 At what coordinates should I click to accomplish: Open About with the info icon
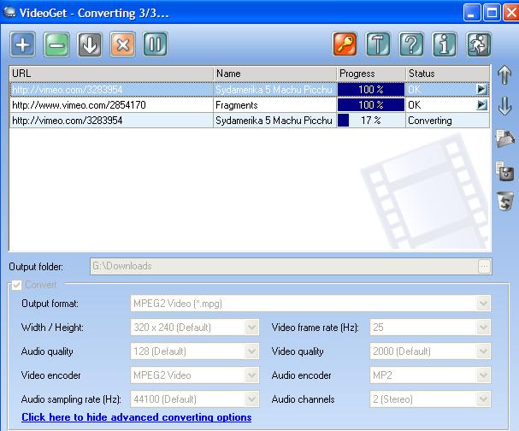pyautogui.click(x=445, y=44)
